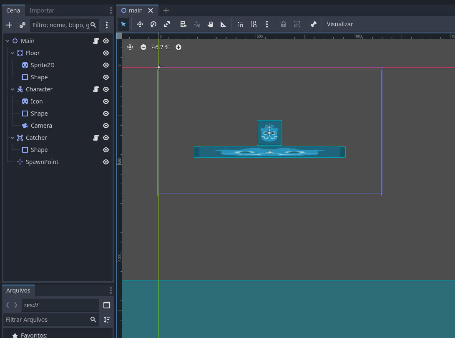This screenshot has width=455, height=338.
Task: Open the script attached to Character
Action: pos(96,89)
